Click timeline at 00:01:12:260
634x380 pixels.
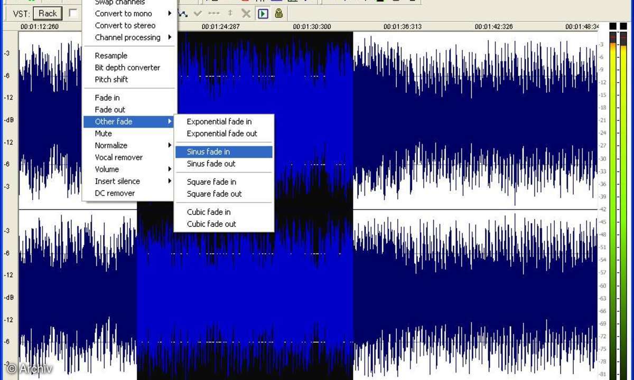(40, 26)
